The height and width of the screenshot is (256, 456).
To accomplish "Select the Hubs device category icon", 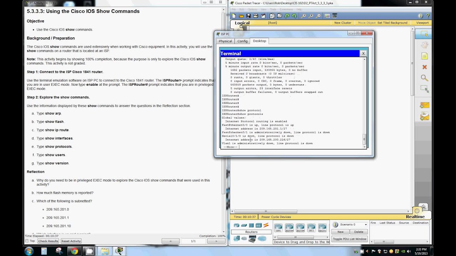I will [x=251, y=225].
